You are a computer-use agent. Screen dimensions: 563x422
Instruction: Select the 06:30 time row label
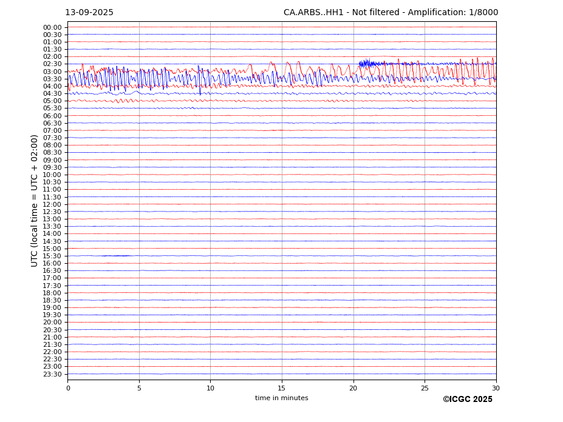(x=52, y=123)
